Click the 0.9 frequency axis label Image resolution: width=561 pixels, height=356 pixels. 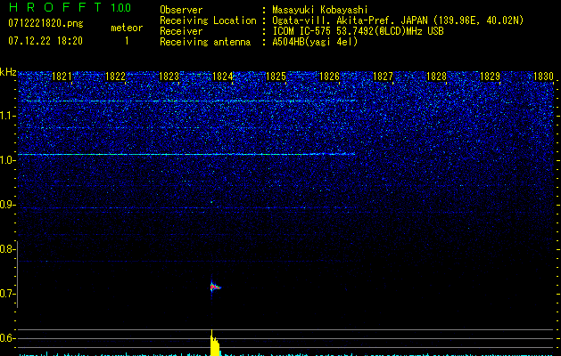pyautogui.click(x=8, y=205)
